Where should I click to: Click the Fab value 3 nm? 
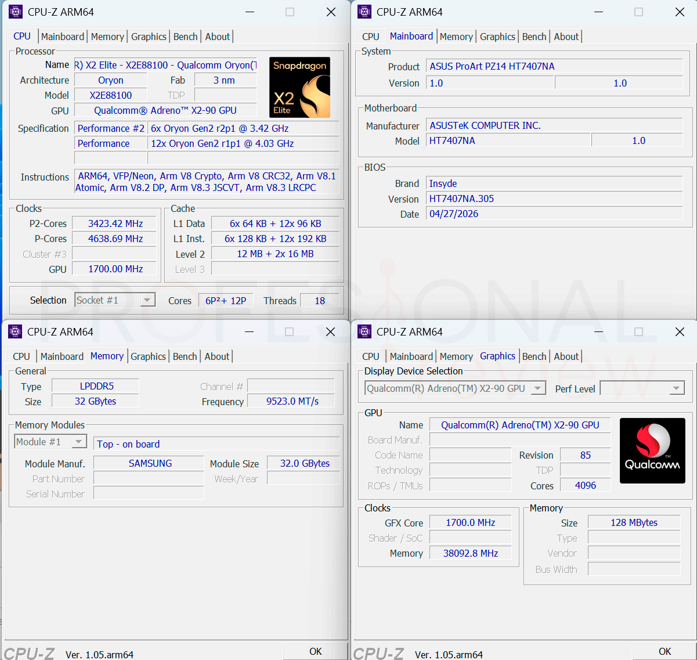(225, 80)
